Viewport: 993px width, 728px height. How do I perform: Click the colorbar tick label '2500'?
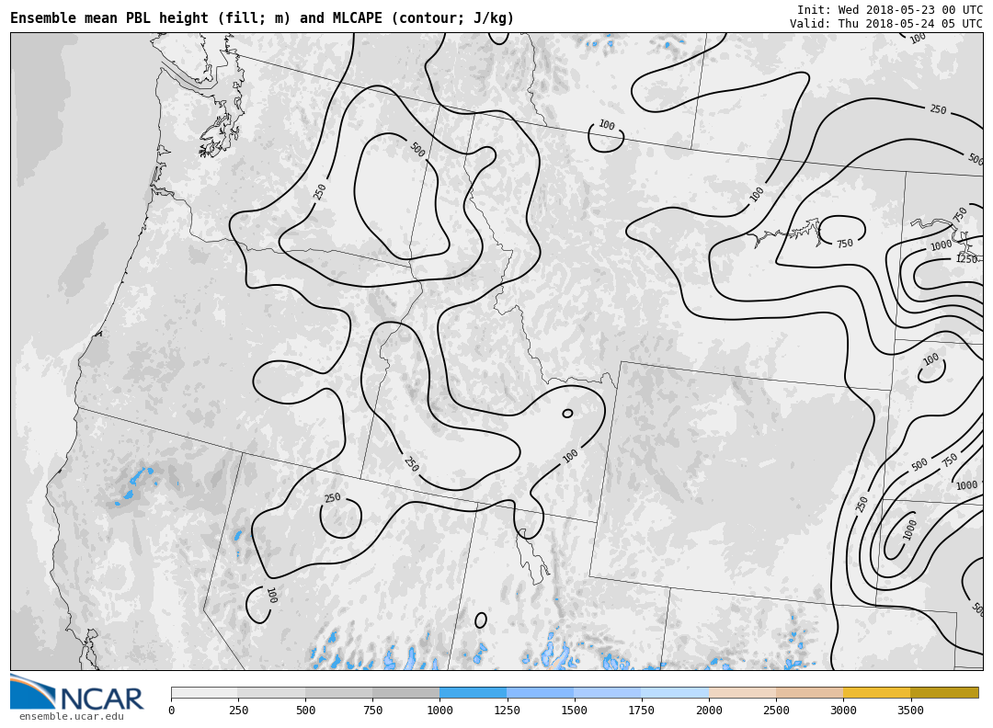tap(776, 711)
